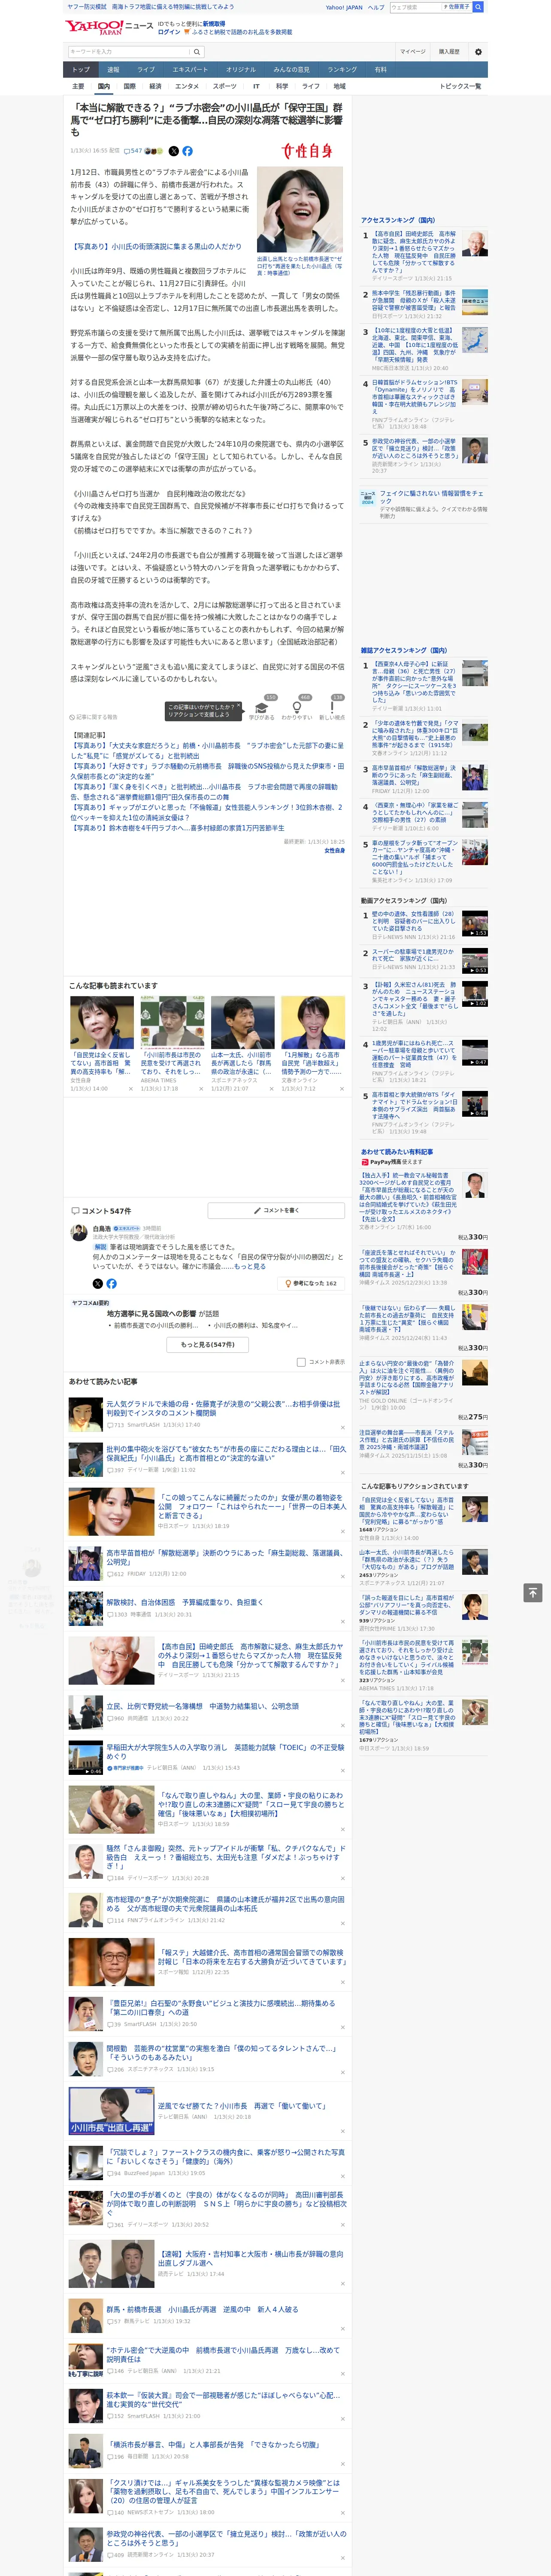Click the keyword search magnifier button
The image size is (551, 2576).
tap(197, 51)
